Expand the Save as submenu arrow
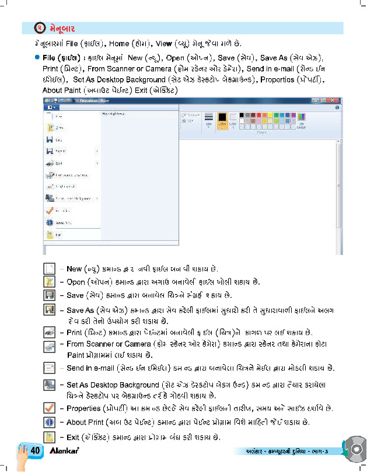The width and height of the screenshot is (367, 472). click(x=96, y=152)
